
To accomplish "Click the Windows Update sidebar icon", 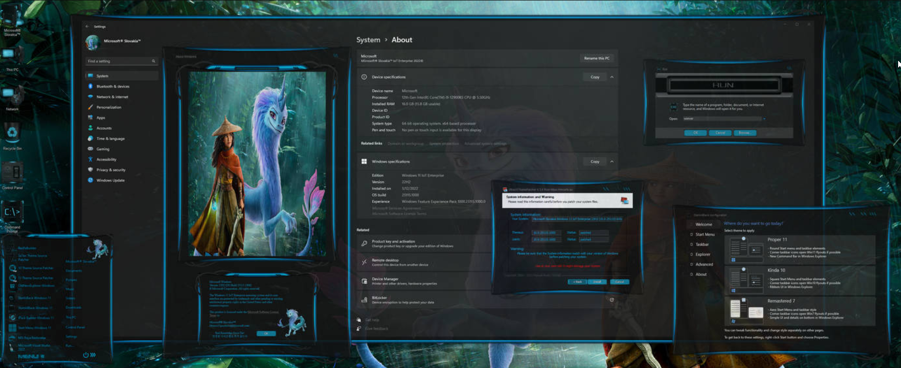I will pyautogui.click(x=90, y=180).
